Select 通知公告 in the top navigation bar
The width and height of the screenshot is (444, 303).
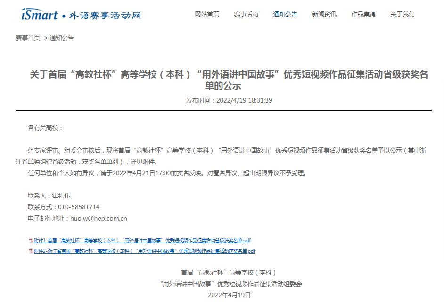[x=285, y=14]
